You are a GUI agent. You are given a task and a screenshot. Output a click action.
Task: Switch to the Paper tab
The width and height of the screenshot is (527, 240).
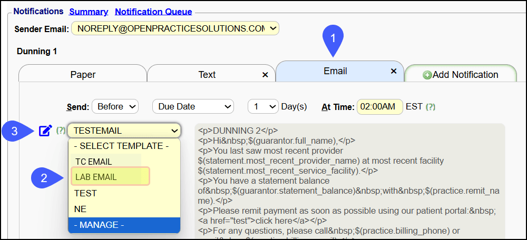pyautogui.click(x=83, y=75)
